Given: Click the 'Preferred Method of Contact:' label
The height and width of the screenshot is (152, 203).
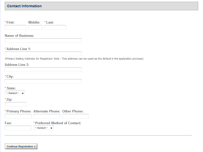Looking at the screenshot, I should [58, 123].
